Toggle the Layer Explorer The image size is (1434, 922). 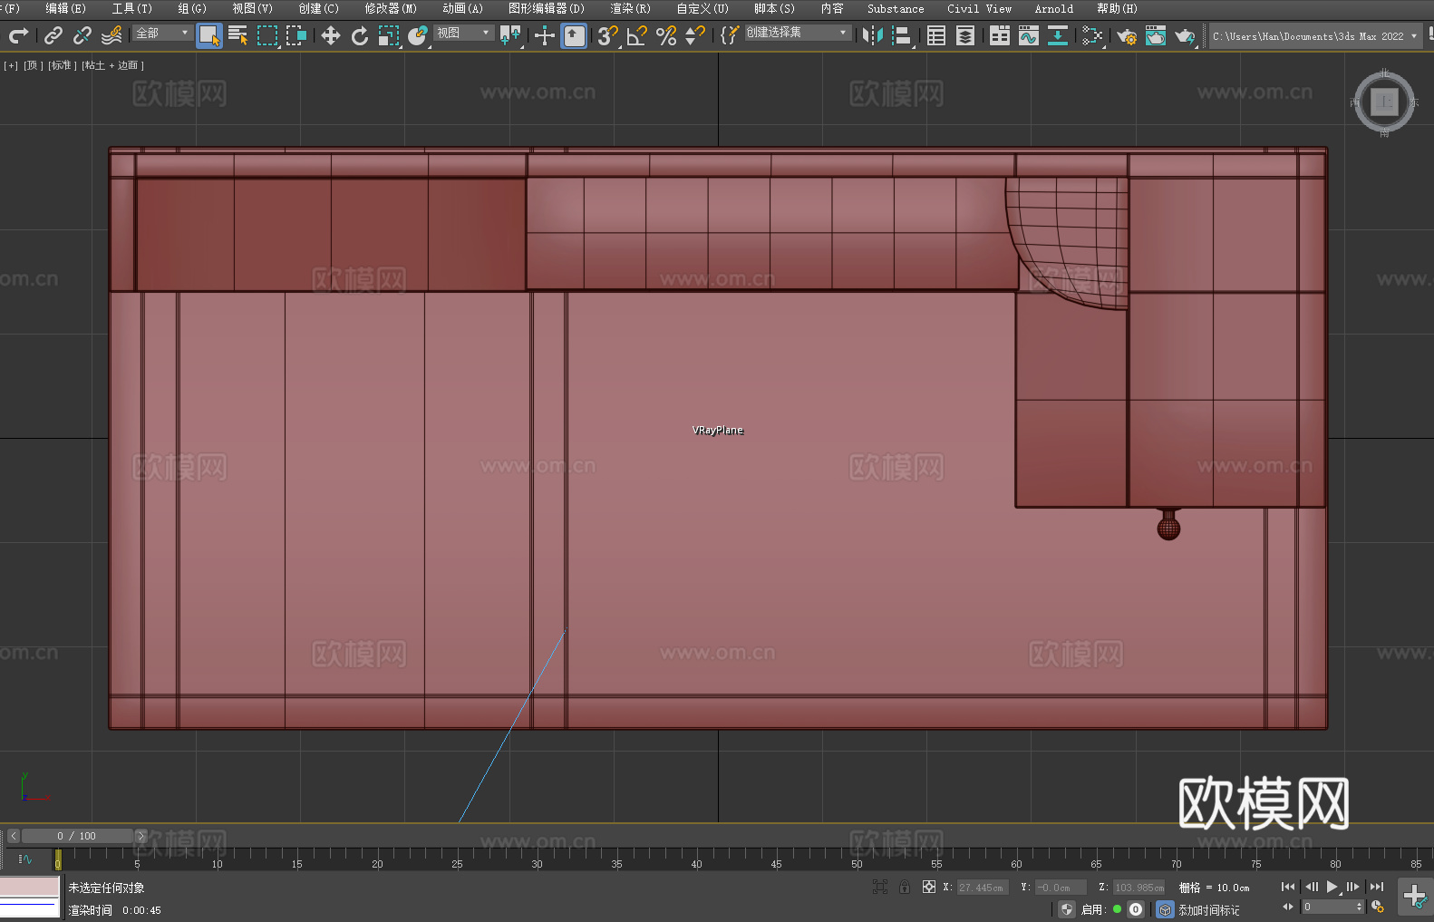point(965,35)
